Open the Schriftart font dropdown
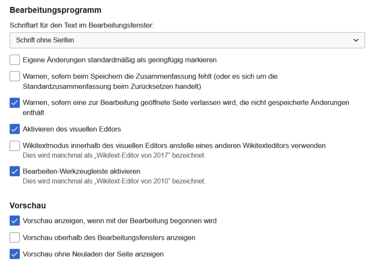Viewport: 374px width, 266px height. (x=187, y=40)
